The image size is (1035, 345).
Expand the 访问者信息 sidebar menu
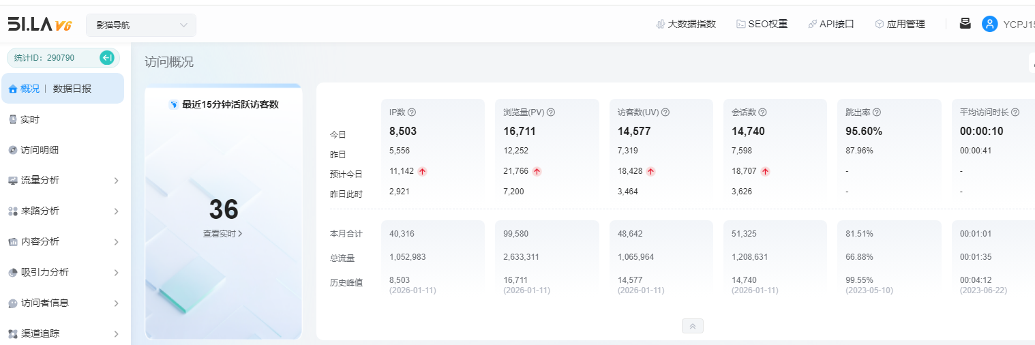tap(63, 303)
